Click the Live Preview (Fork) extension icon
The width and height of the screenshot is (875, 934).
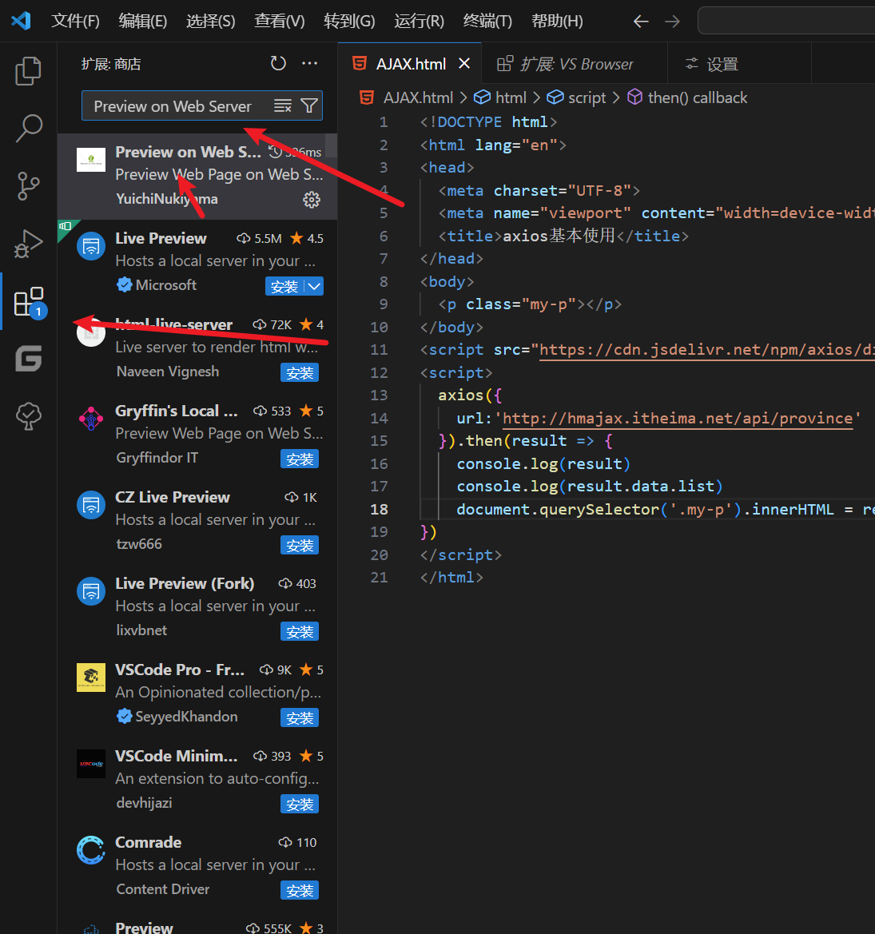click(x=91, y=591)
